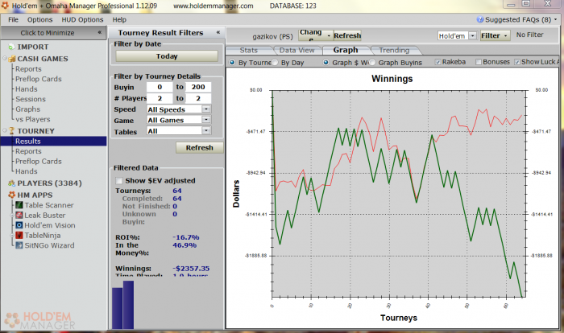Collapse the Tourney Result Filters panel arrow
The image size is (564, 333).
[218, 32]
